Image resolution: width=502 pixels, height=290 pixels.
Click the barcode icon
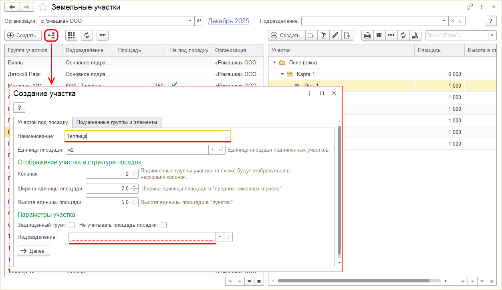[379, 35]
